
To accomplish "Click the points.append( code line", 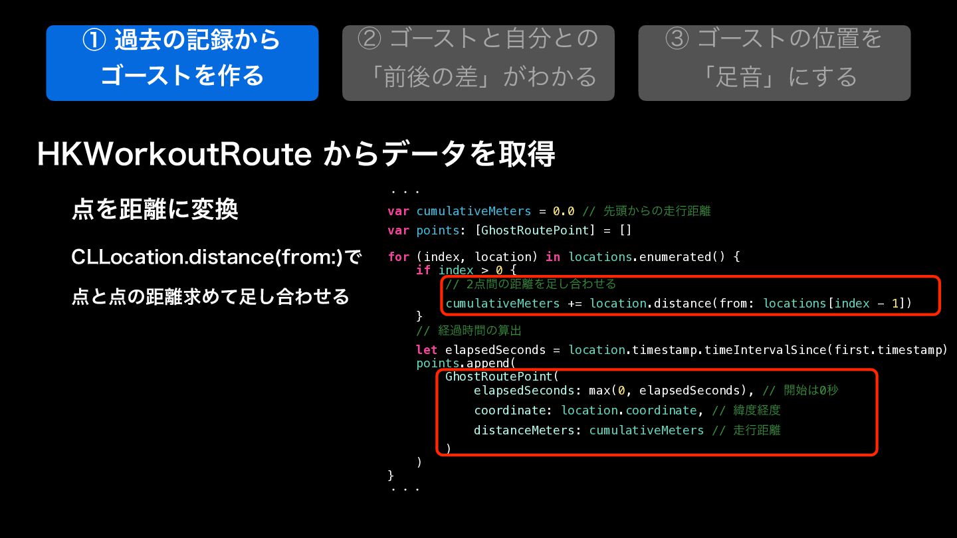I will [466, 363].
